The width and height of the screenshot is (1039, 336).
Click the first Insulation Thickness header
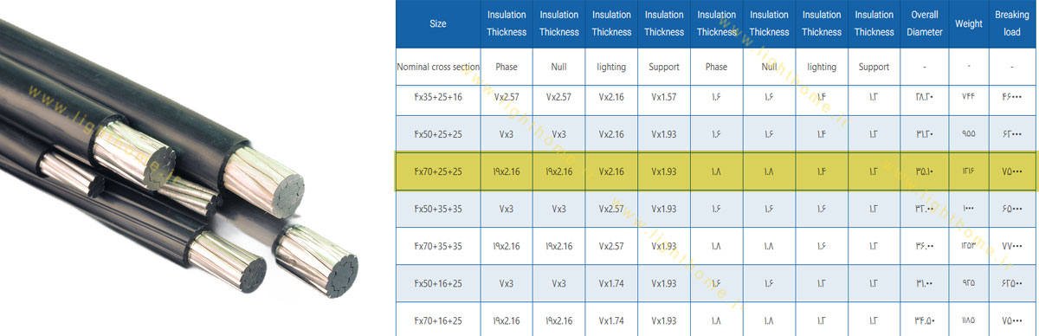click(x=507, y=24)
